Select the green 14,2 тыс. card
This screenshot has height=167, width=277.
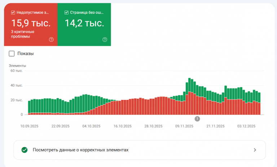point(84,25)
